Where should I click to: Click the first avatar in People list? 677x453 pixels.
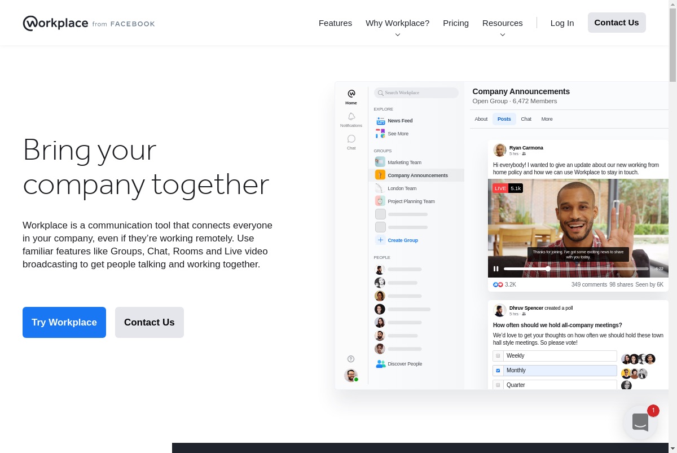tap(380, 270)
